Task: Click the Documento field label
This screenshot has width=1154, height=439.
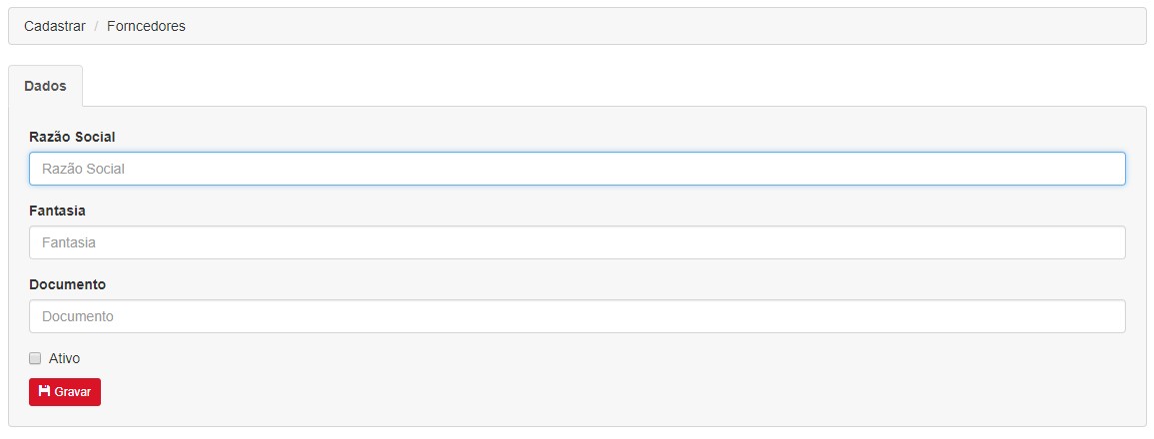Action: [x=68, y=283]
